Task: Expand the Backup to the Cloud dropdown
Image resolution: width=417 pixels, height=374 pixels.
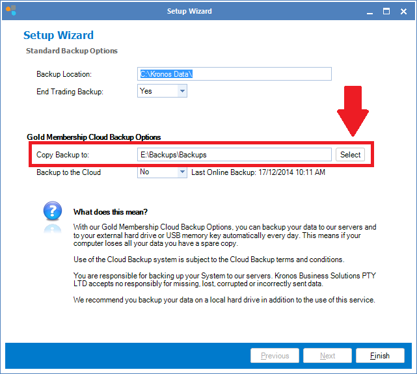Action: click(182, 172)
